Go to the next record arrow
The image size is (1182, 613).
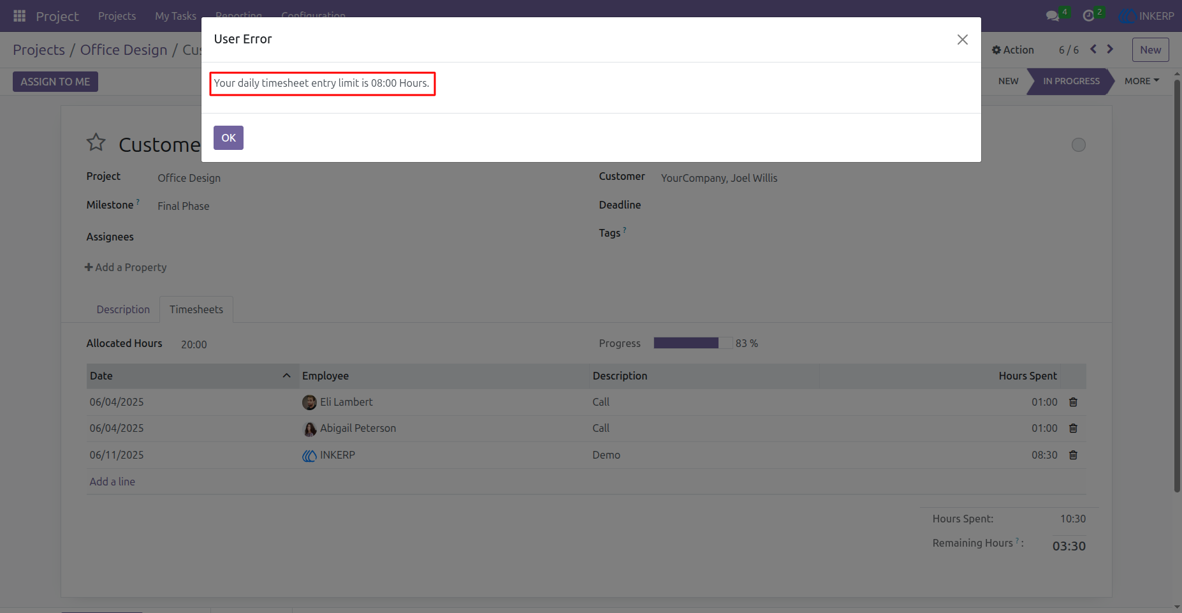pos(1110,49)
